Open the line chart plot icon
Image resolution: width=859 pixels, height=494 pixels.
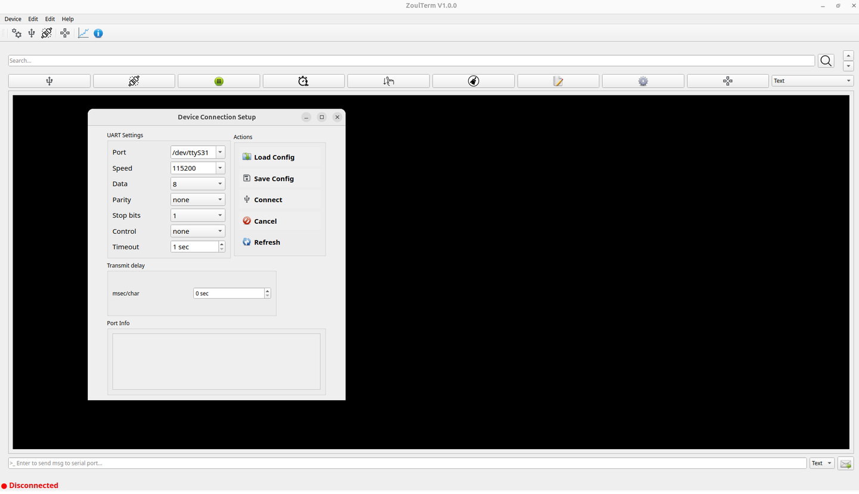coord(84,33)
